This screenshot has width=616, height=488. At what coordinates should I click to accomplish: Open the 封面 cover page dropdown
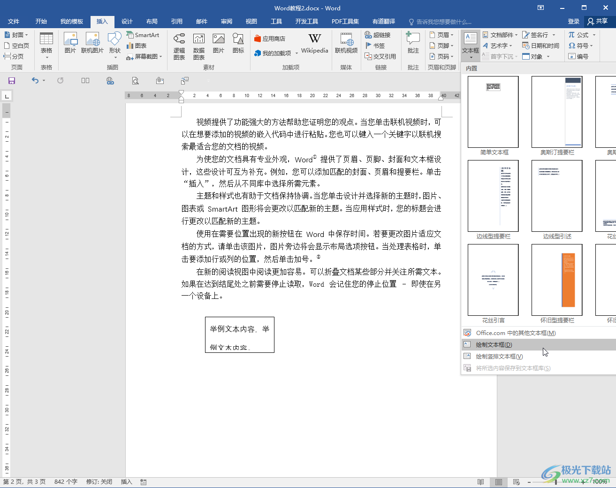coord(16,35)
